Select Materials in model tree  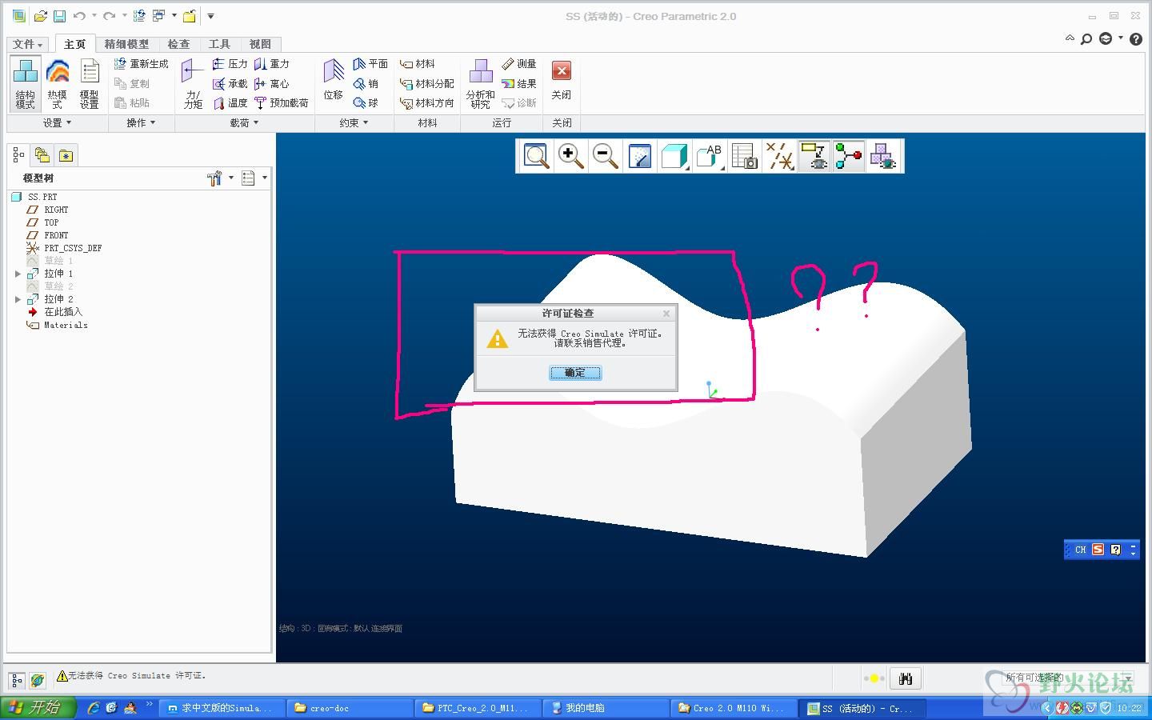click(x=66, y=325)
